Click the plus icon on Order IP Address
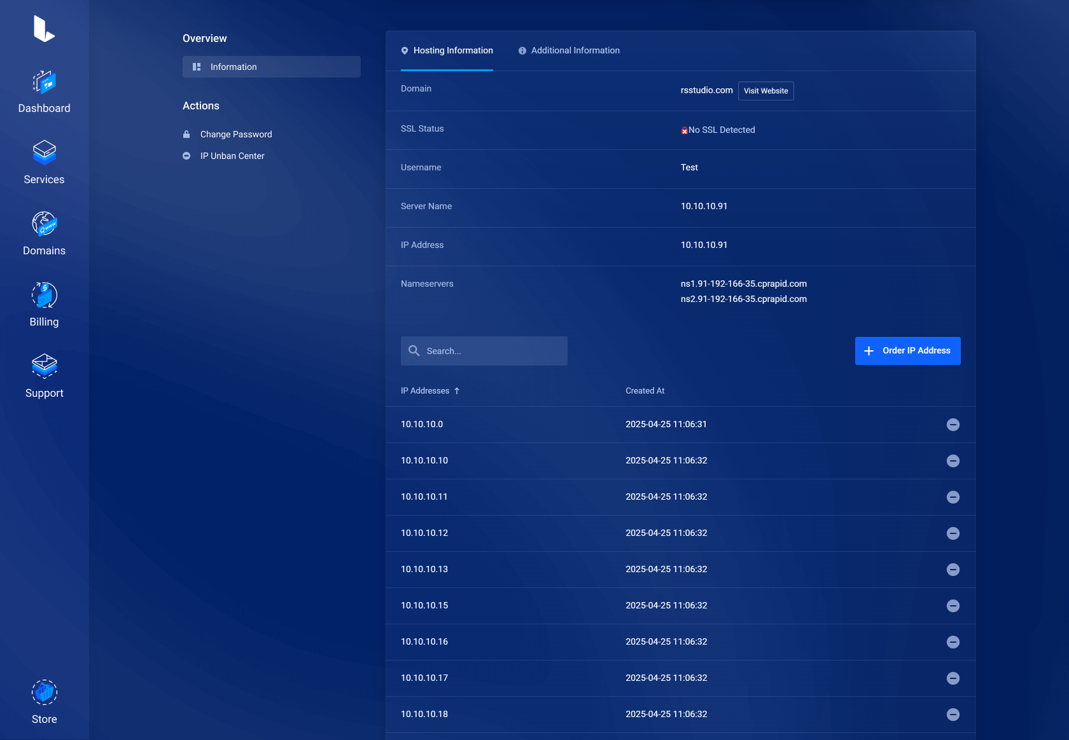 [x=869, y=351]
